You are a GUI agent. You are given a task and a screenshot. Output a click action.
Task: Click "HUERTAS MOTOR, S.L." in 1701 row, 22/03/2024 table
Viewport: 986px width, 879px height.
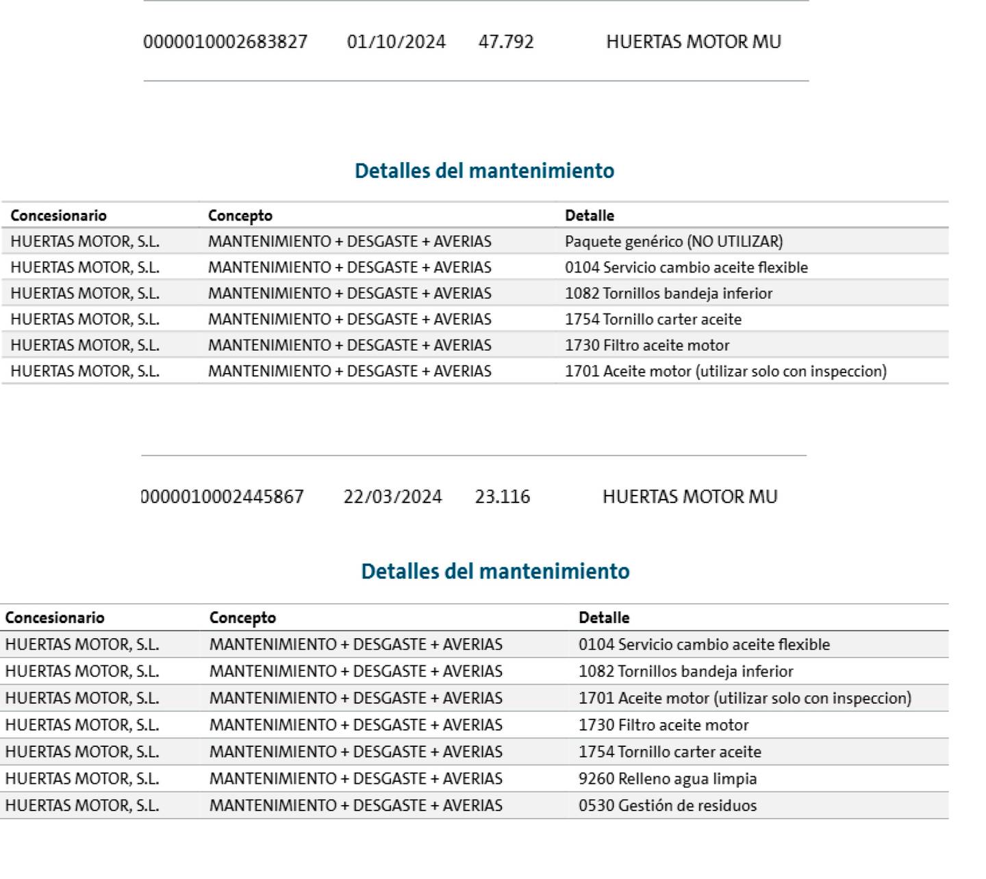pyautogui.click(x=82, y=698)
